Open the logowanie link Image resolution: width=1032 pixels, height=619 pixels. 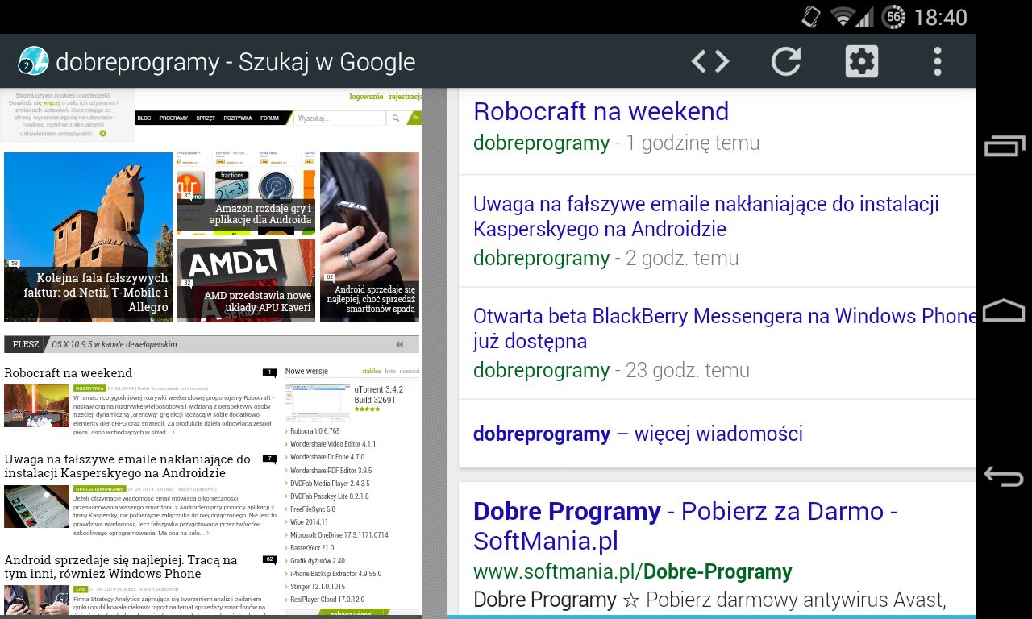(x=366, y=96)
